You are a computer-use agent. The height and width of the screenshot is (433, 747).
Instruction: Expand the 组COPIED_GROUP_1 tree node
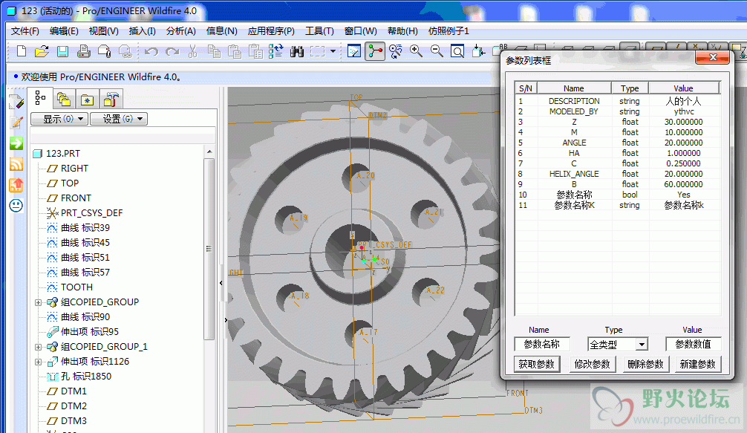[x=38, y=348]
